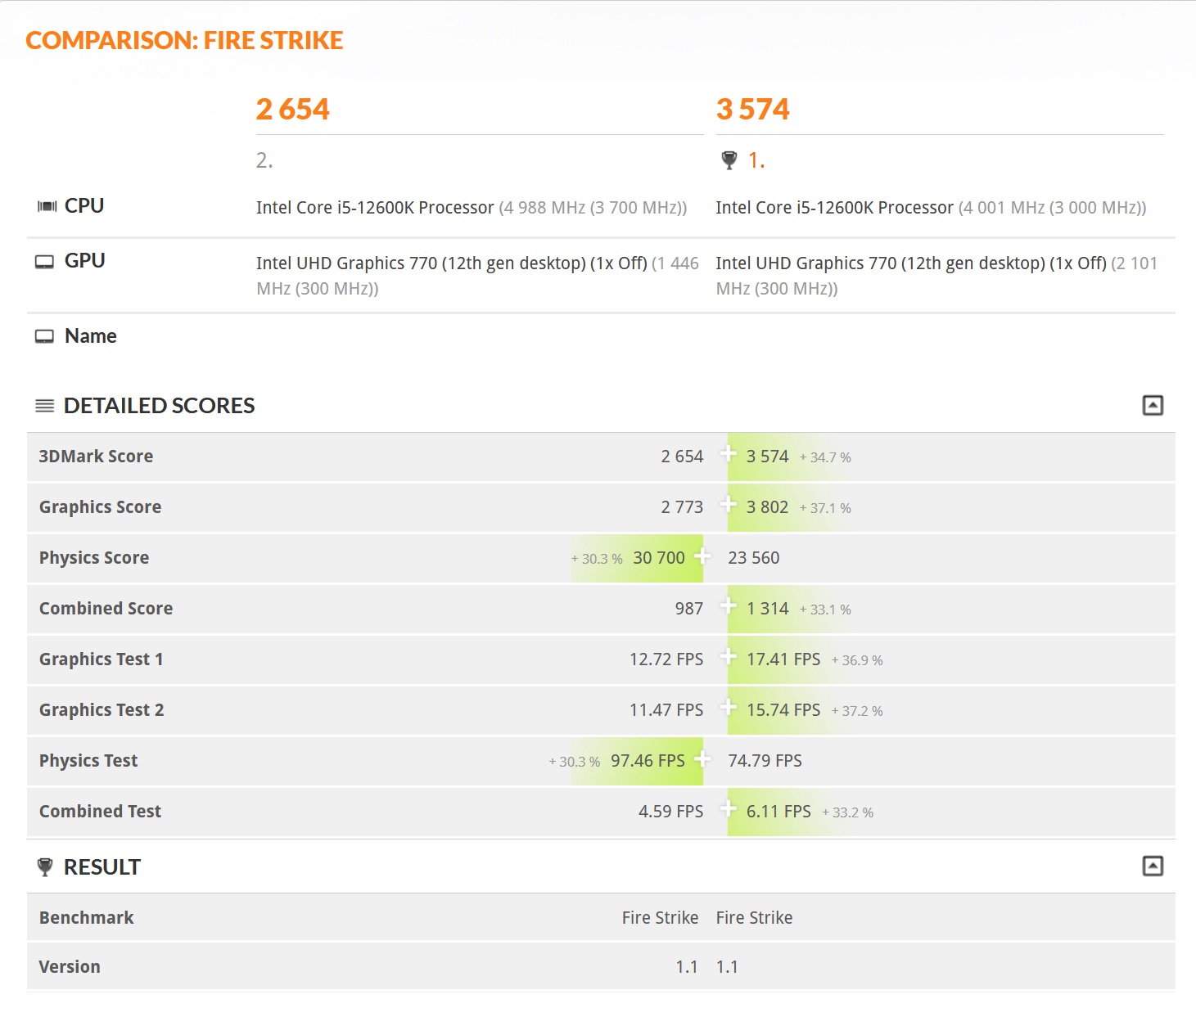Image resolution: width=1196 pixels, height=1026 pixels.
Task: Click the Graphics Score value 3 802
Action: 768,507
